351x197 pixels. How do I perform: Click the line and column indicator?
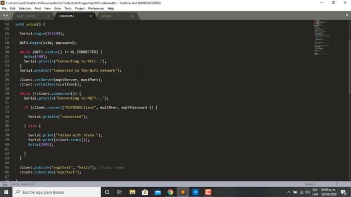pos(22,184)
